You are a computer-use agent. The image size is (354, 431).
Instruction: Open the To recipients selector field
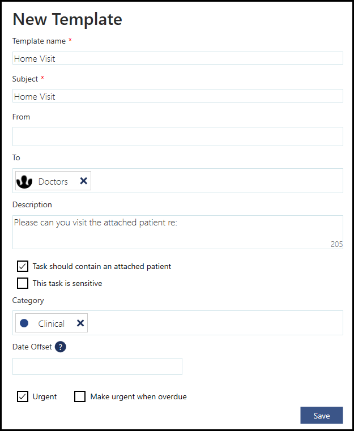(x=215, y=181)
